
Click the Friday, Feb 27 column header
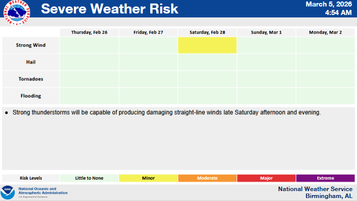(148, 32)
